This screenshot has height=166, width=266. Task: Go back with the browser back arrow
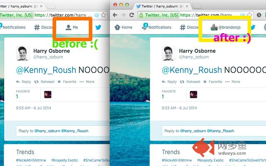pyautogui.click(x=115, y=15)
